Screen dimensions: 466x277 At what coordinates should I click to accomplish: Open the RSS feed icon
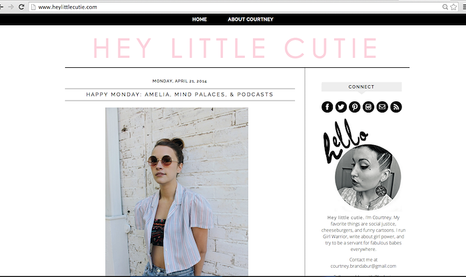[x=396, y=107]
